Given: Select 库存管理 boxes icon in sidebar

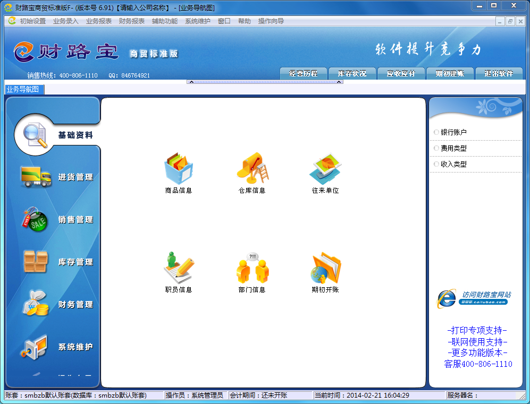Looking at the screenshot, I should pyautogui.click(x=36, y=261).
